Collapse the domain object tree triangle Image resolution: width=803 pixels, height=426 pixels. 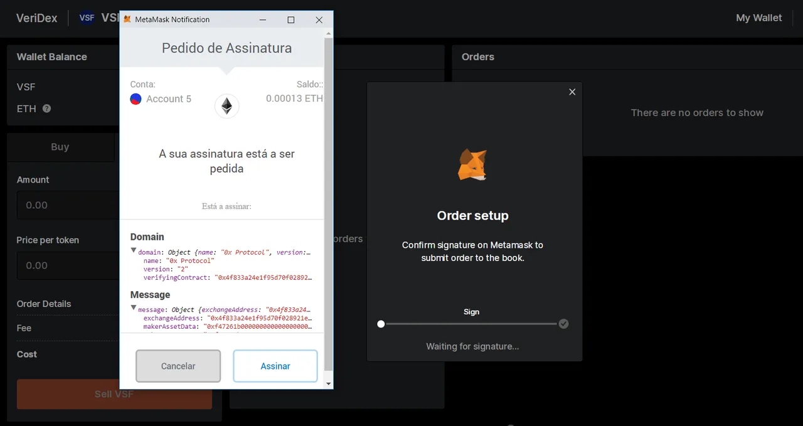click(134, 250)
